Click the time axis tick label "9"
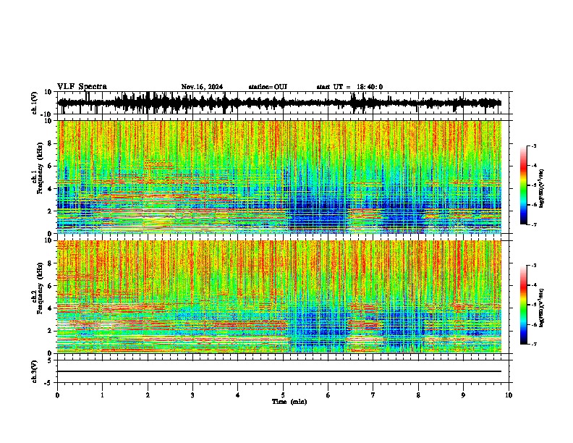 463,395
